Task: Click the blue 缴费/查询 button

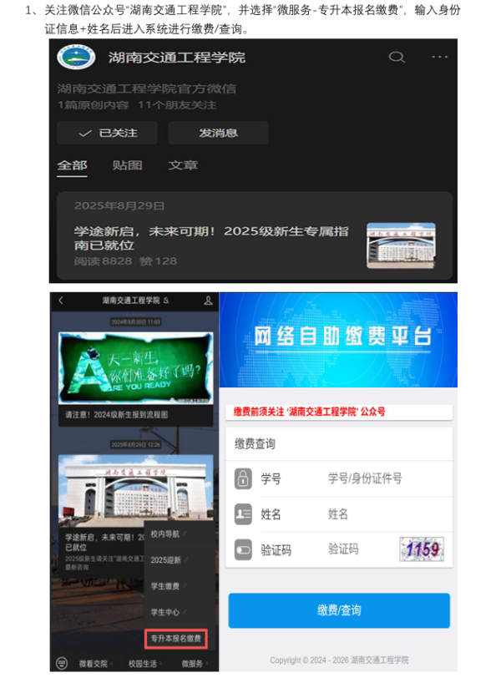Action: (339, 610)
